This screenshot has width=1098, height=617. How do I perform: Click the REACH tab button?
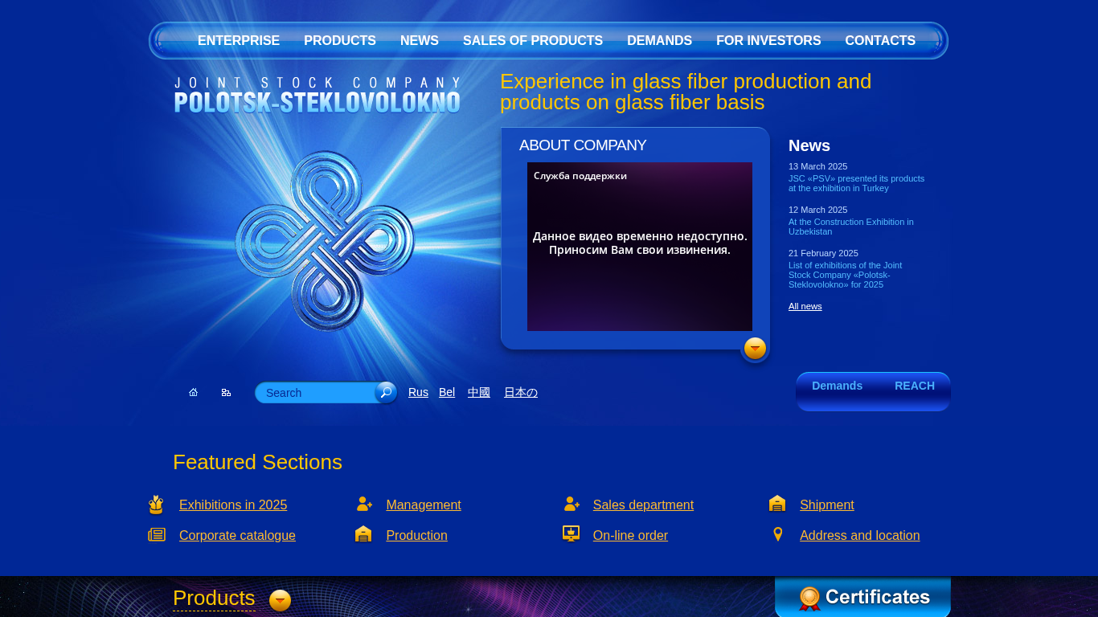point(915,386)
